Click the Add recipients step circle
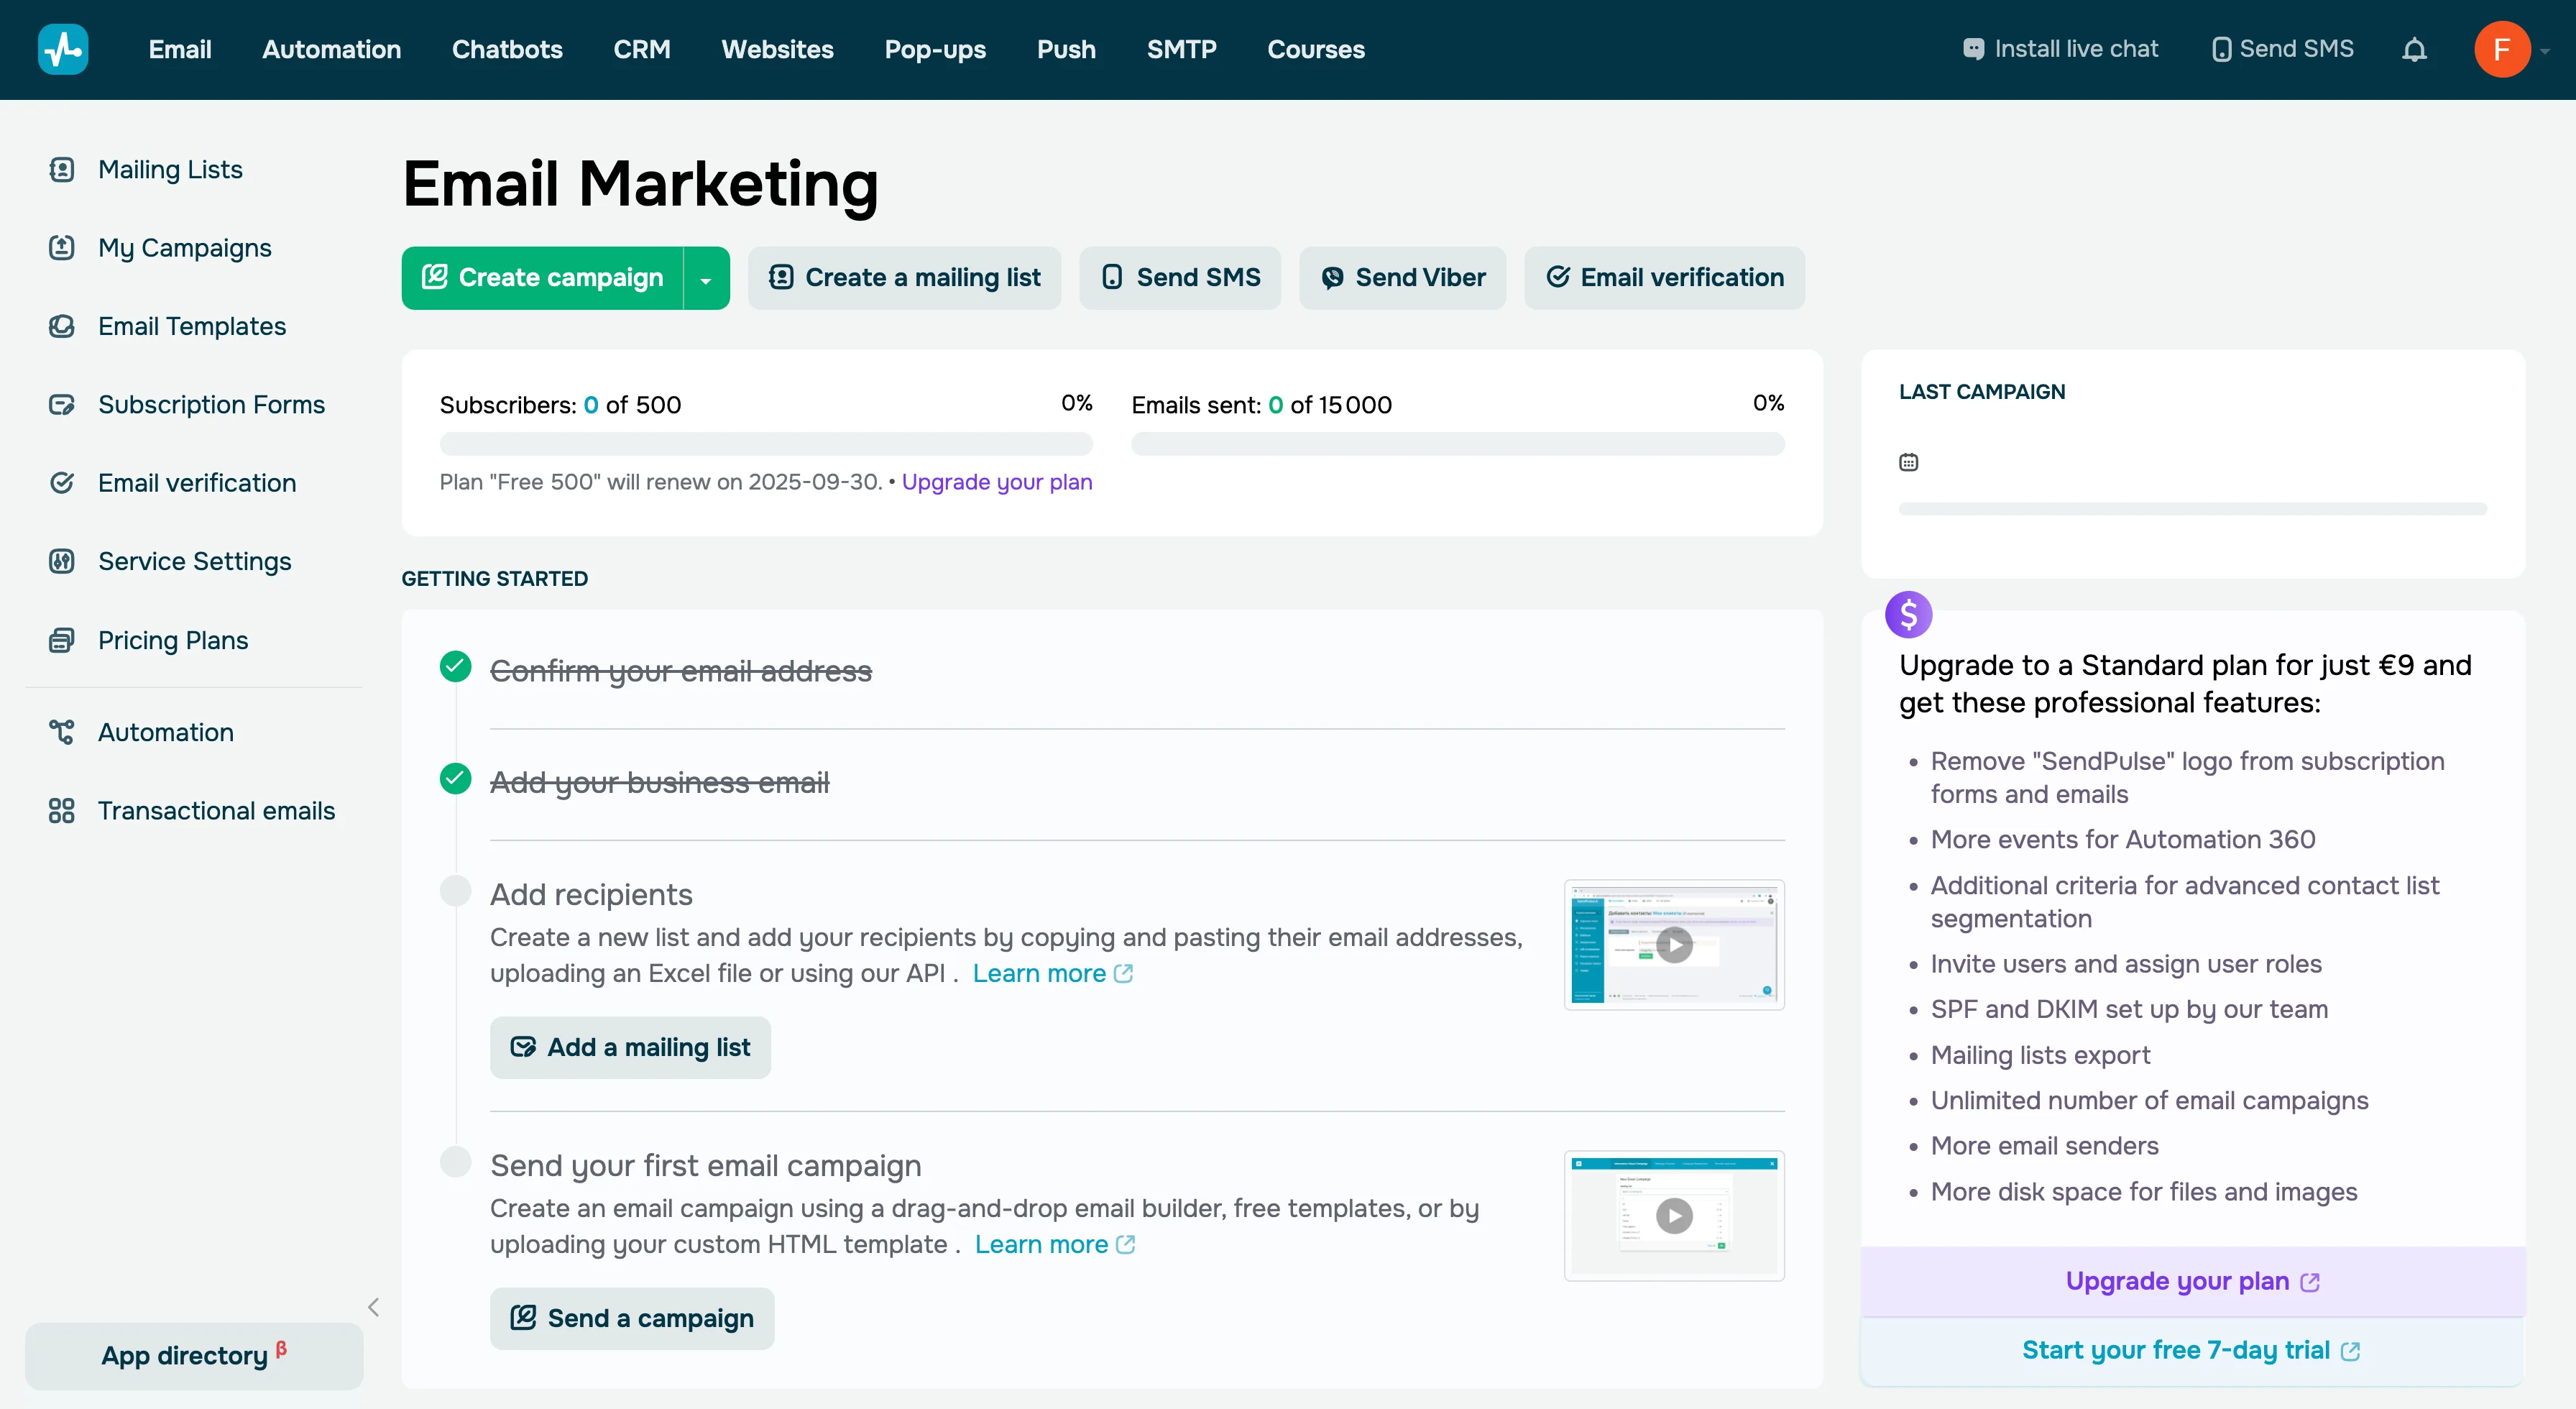Image resolution: width=2576 pixels, height=1409 pixels. click(x=456, y=890)
